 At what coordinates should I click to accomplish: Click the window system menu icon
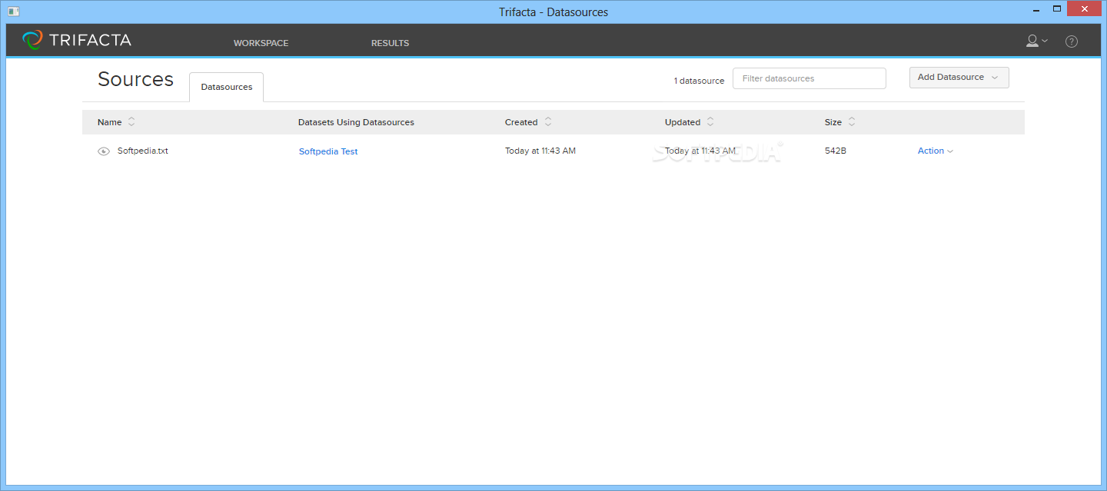(x=14, y=11)
